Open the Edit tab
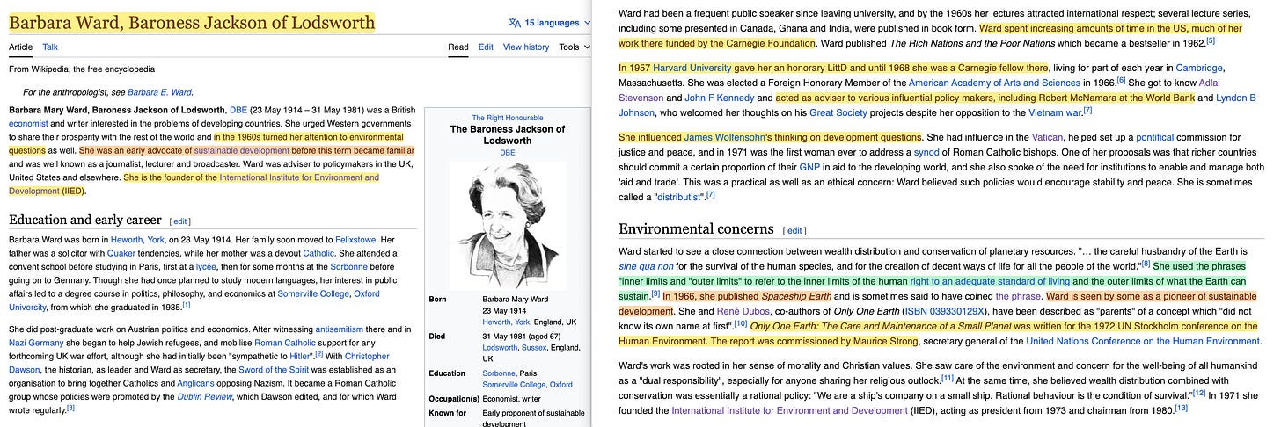 [x=486, y=47]
